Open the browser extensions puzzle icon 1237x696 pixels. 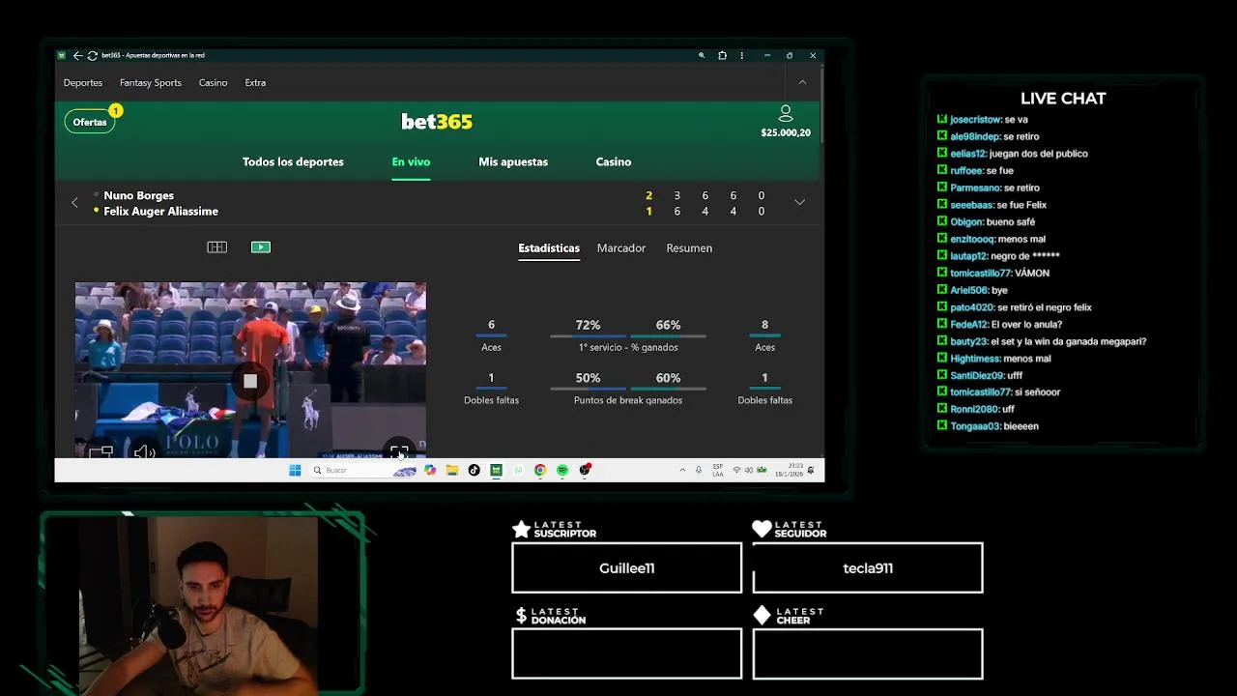(722, 55)
